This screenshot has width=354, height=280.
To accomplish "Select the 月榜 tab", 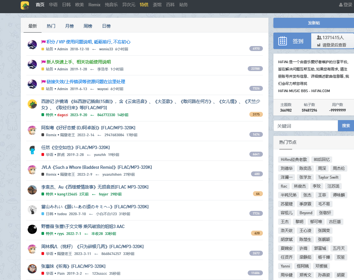I will click(x=69, y=26).
